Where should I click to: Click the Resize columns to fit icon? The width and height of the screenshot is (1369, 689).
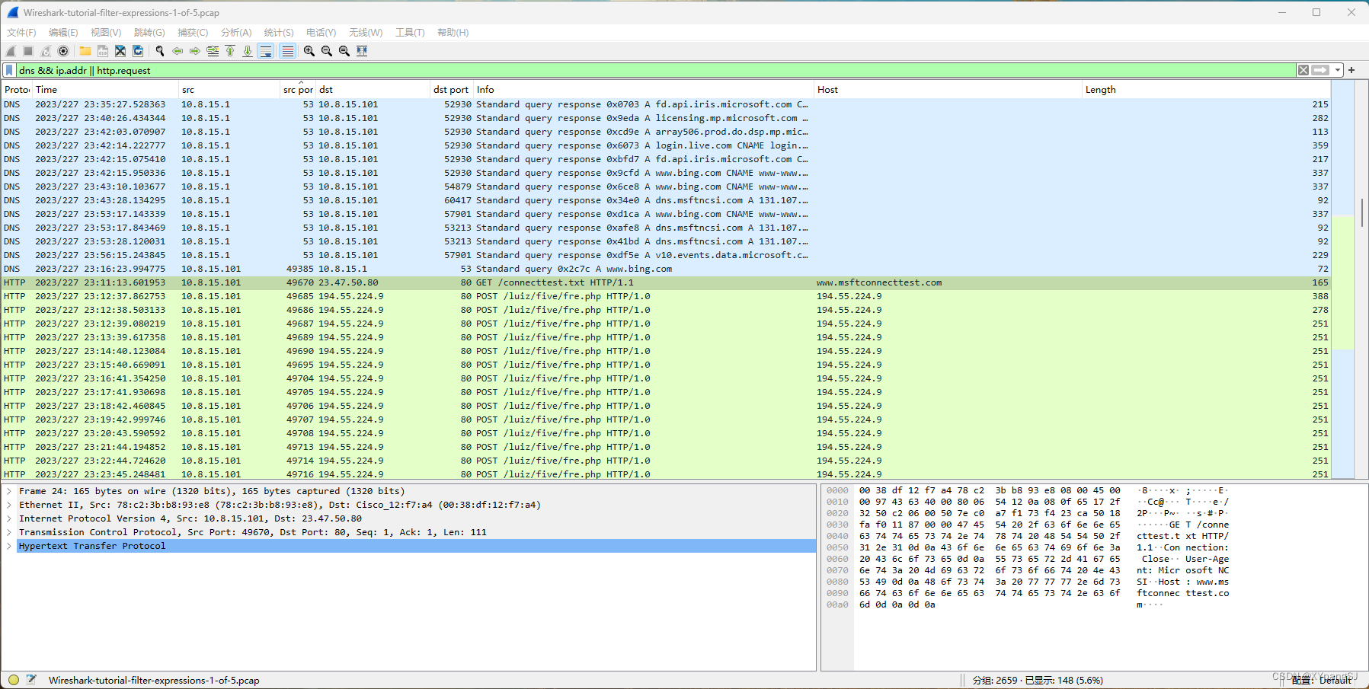click(362, 51)
